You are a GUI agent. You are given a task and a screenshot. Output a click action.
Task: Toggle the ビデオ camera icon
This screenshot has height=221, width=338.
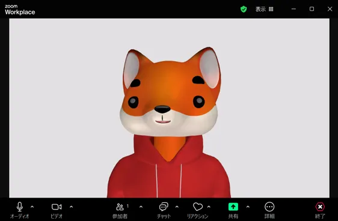pos(57,207)
